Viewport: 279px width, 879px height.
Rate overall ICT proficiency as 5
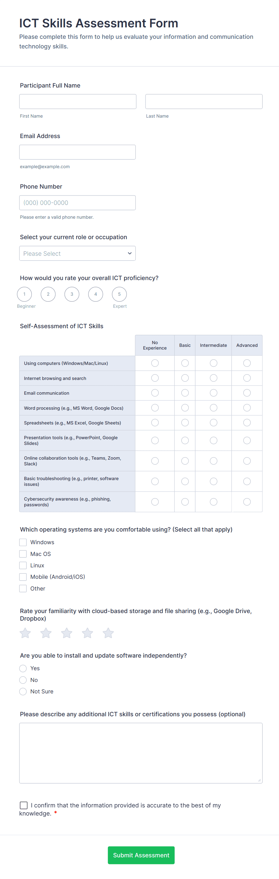[x=119, y=294]
